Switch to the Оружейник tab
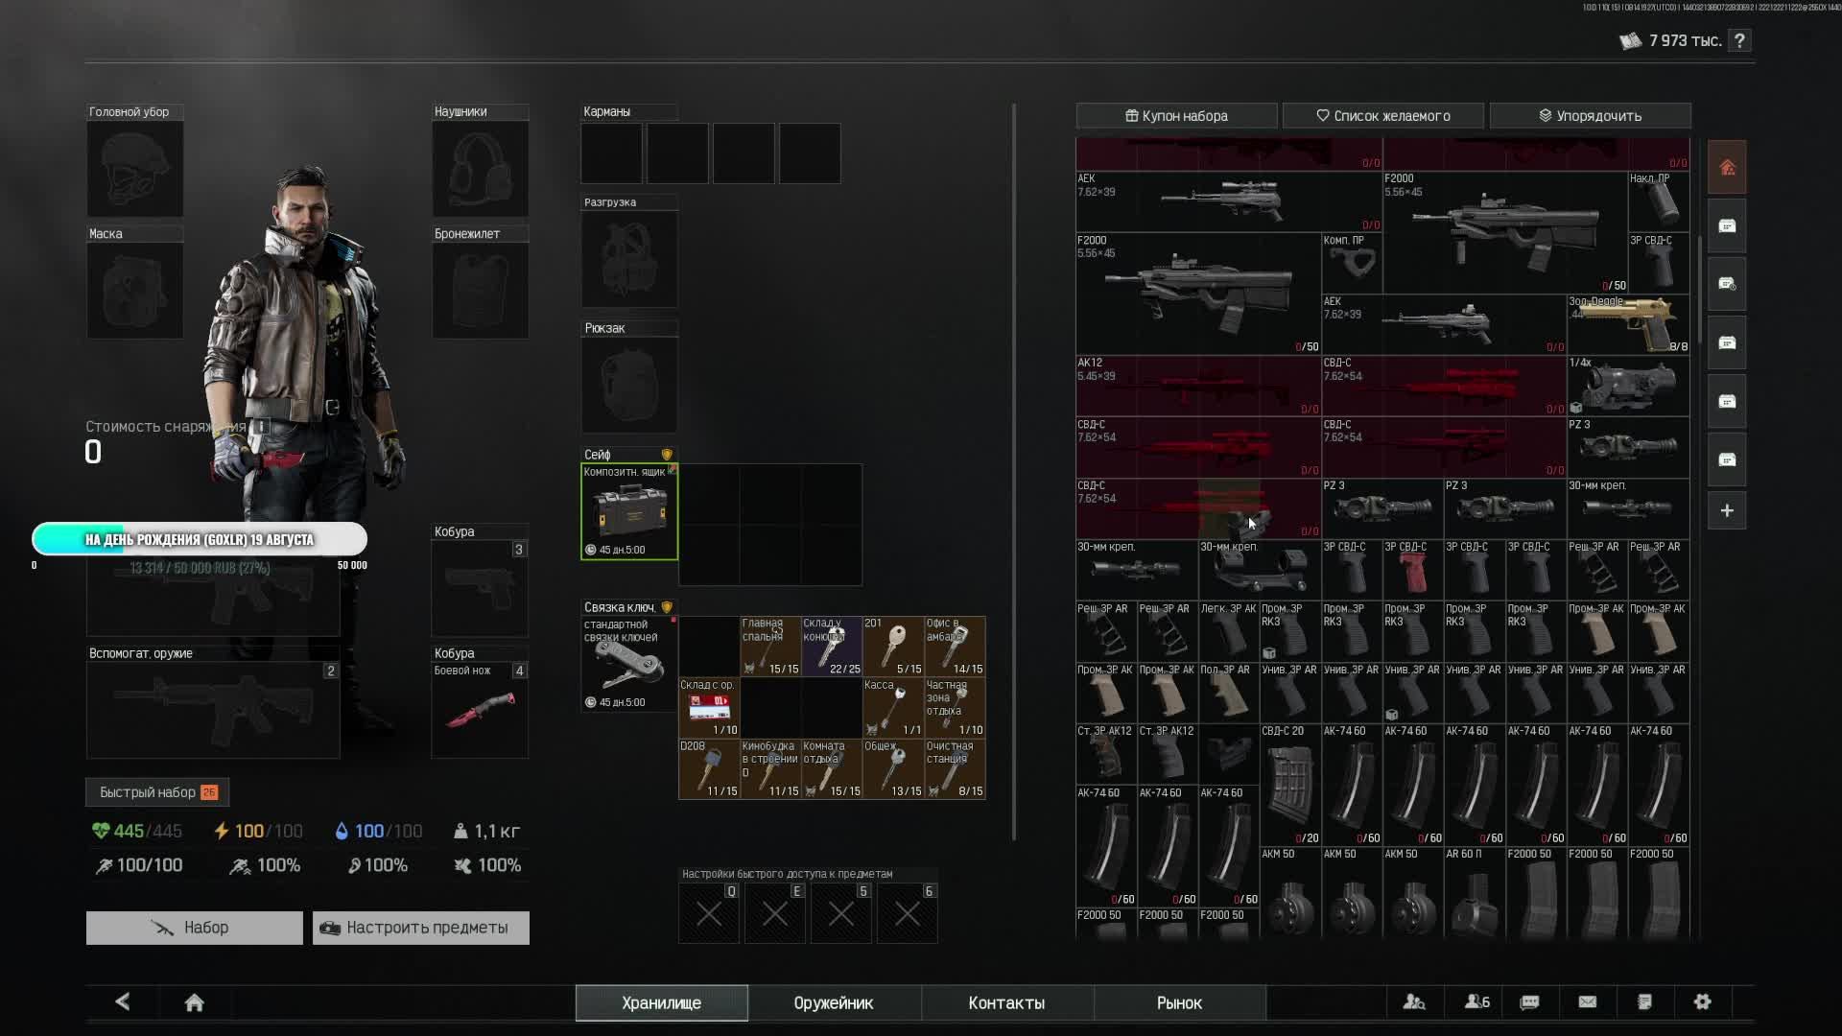The width and height of the screenshot is (1842, 1036). pos(833,1002)
